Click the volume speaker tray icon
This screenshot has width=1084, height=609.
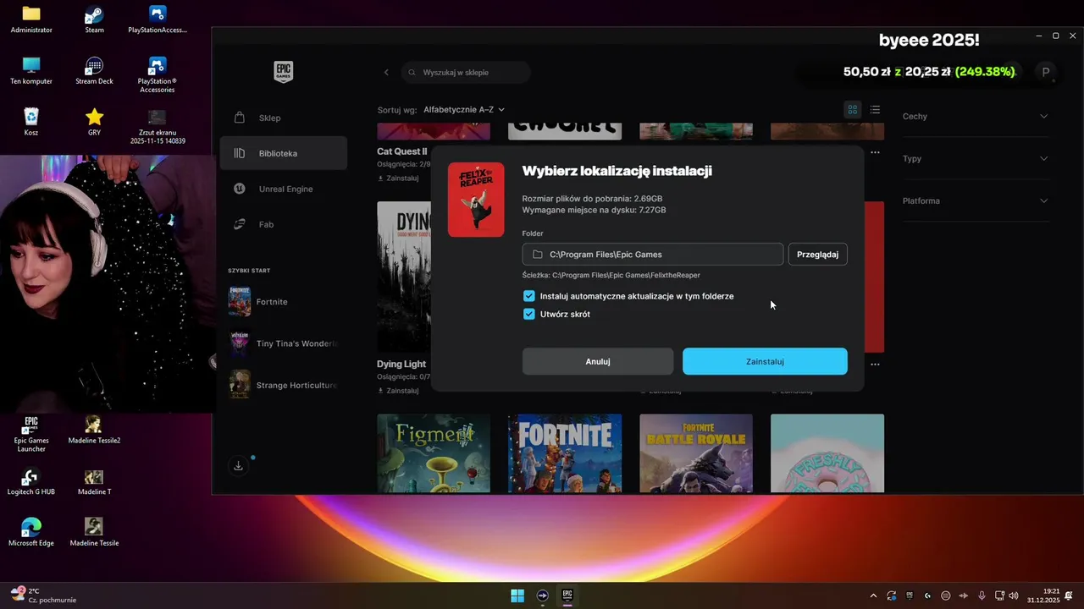click(1014, 595)
